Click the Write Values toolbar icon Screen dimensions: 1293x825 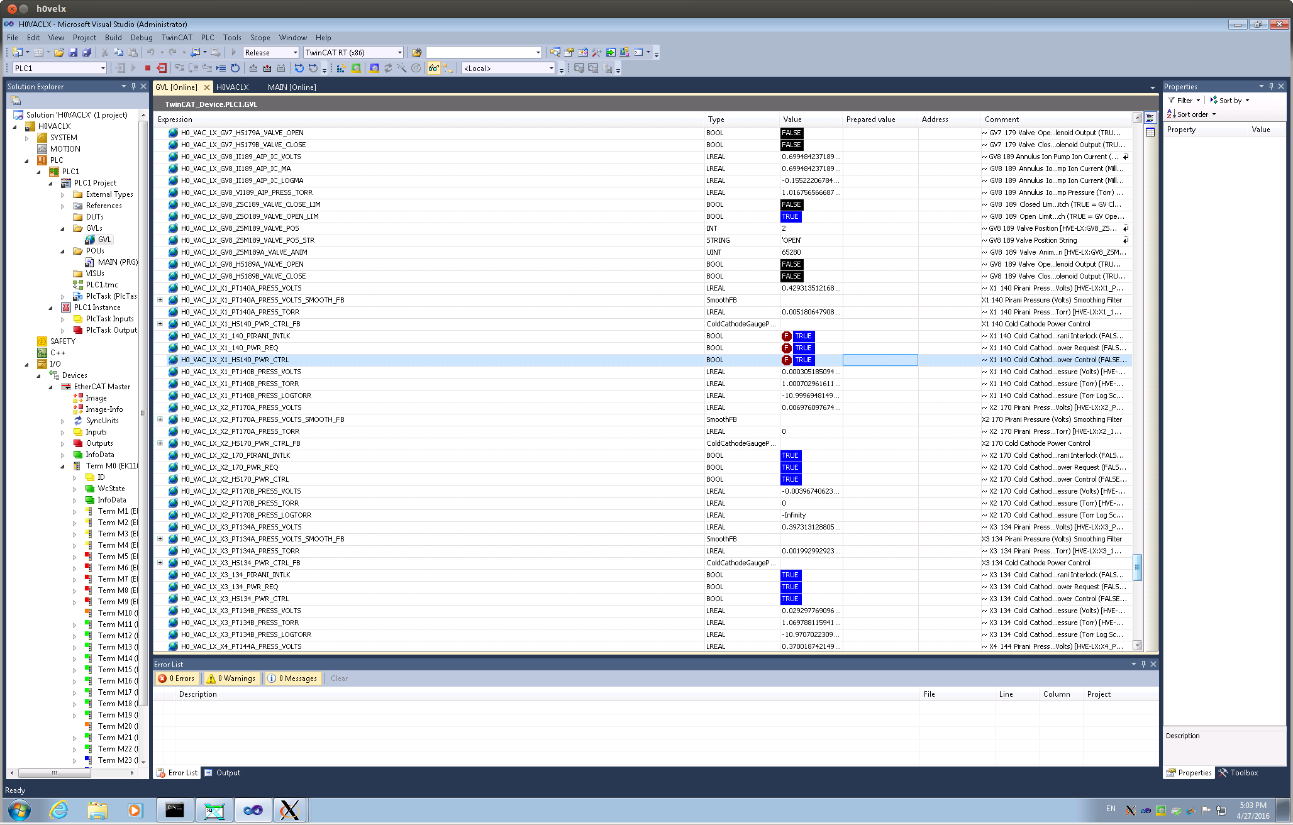point(253,68)
